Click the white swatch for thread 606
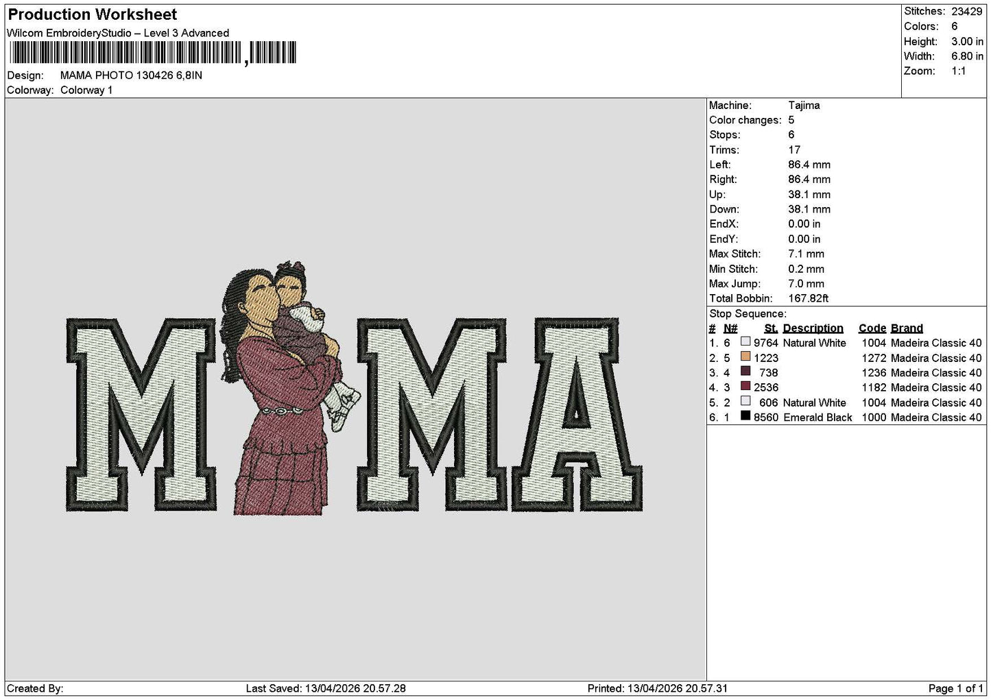Screen dimensions: 991x700 tap(745, 401)
